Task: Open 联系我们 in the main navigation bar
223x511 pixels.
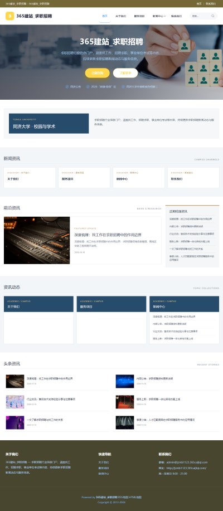Action: [176, 16]
